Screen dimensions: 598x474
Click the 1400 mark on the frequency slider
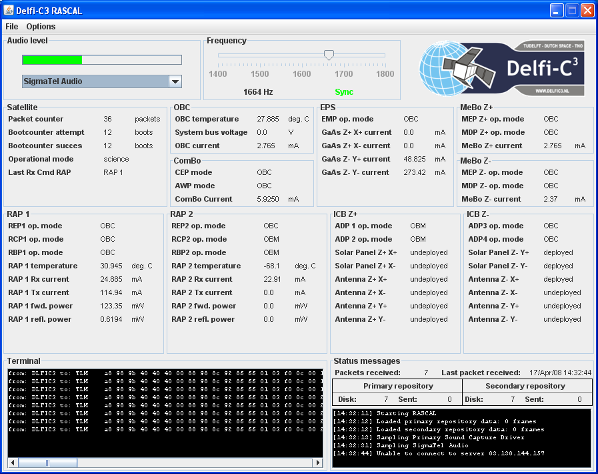pyautogui.click(x=218, y=74)
